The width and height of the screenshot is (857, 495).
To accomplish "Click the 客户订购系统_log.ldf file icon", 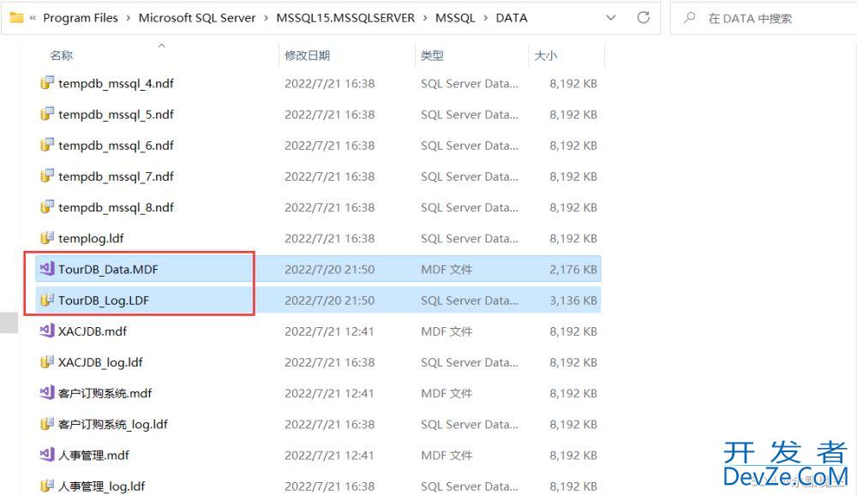I will (x=47, y=424).
